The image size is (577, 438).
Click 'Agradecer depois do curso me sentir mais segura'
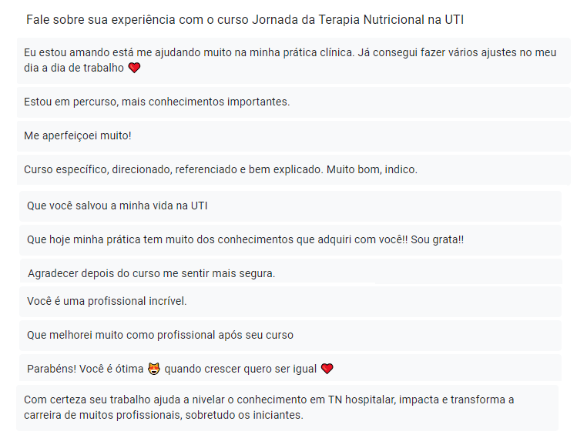(291, 272)
